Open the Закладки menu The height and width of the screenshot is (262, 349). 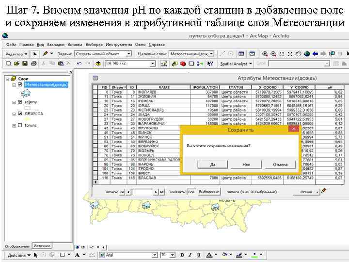(x=55, y=45)
